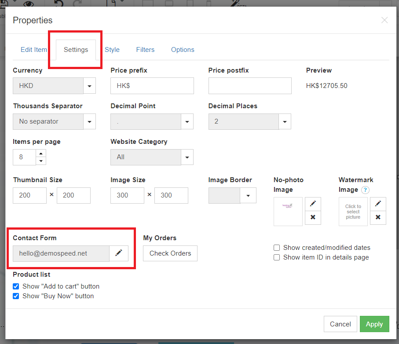The height and width of the screenshot is (344, 399).
Task: Edit the Contact Form email with pencil icon
Action: (119, 253)
